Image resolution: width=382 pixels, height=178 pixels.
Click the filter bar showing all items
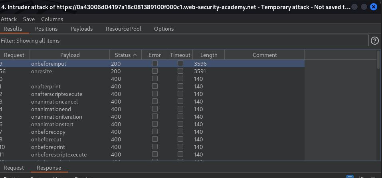(x=184, y=41)
